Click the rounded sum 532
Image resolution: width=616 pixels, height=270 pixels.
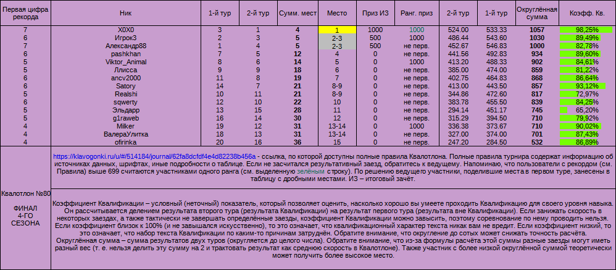[536, 143]
